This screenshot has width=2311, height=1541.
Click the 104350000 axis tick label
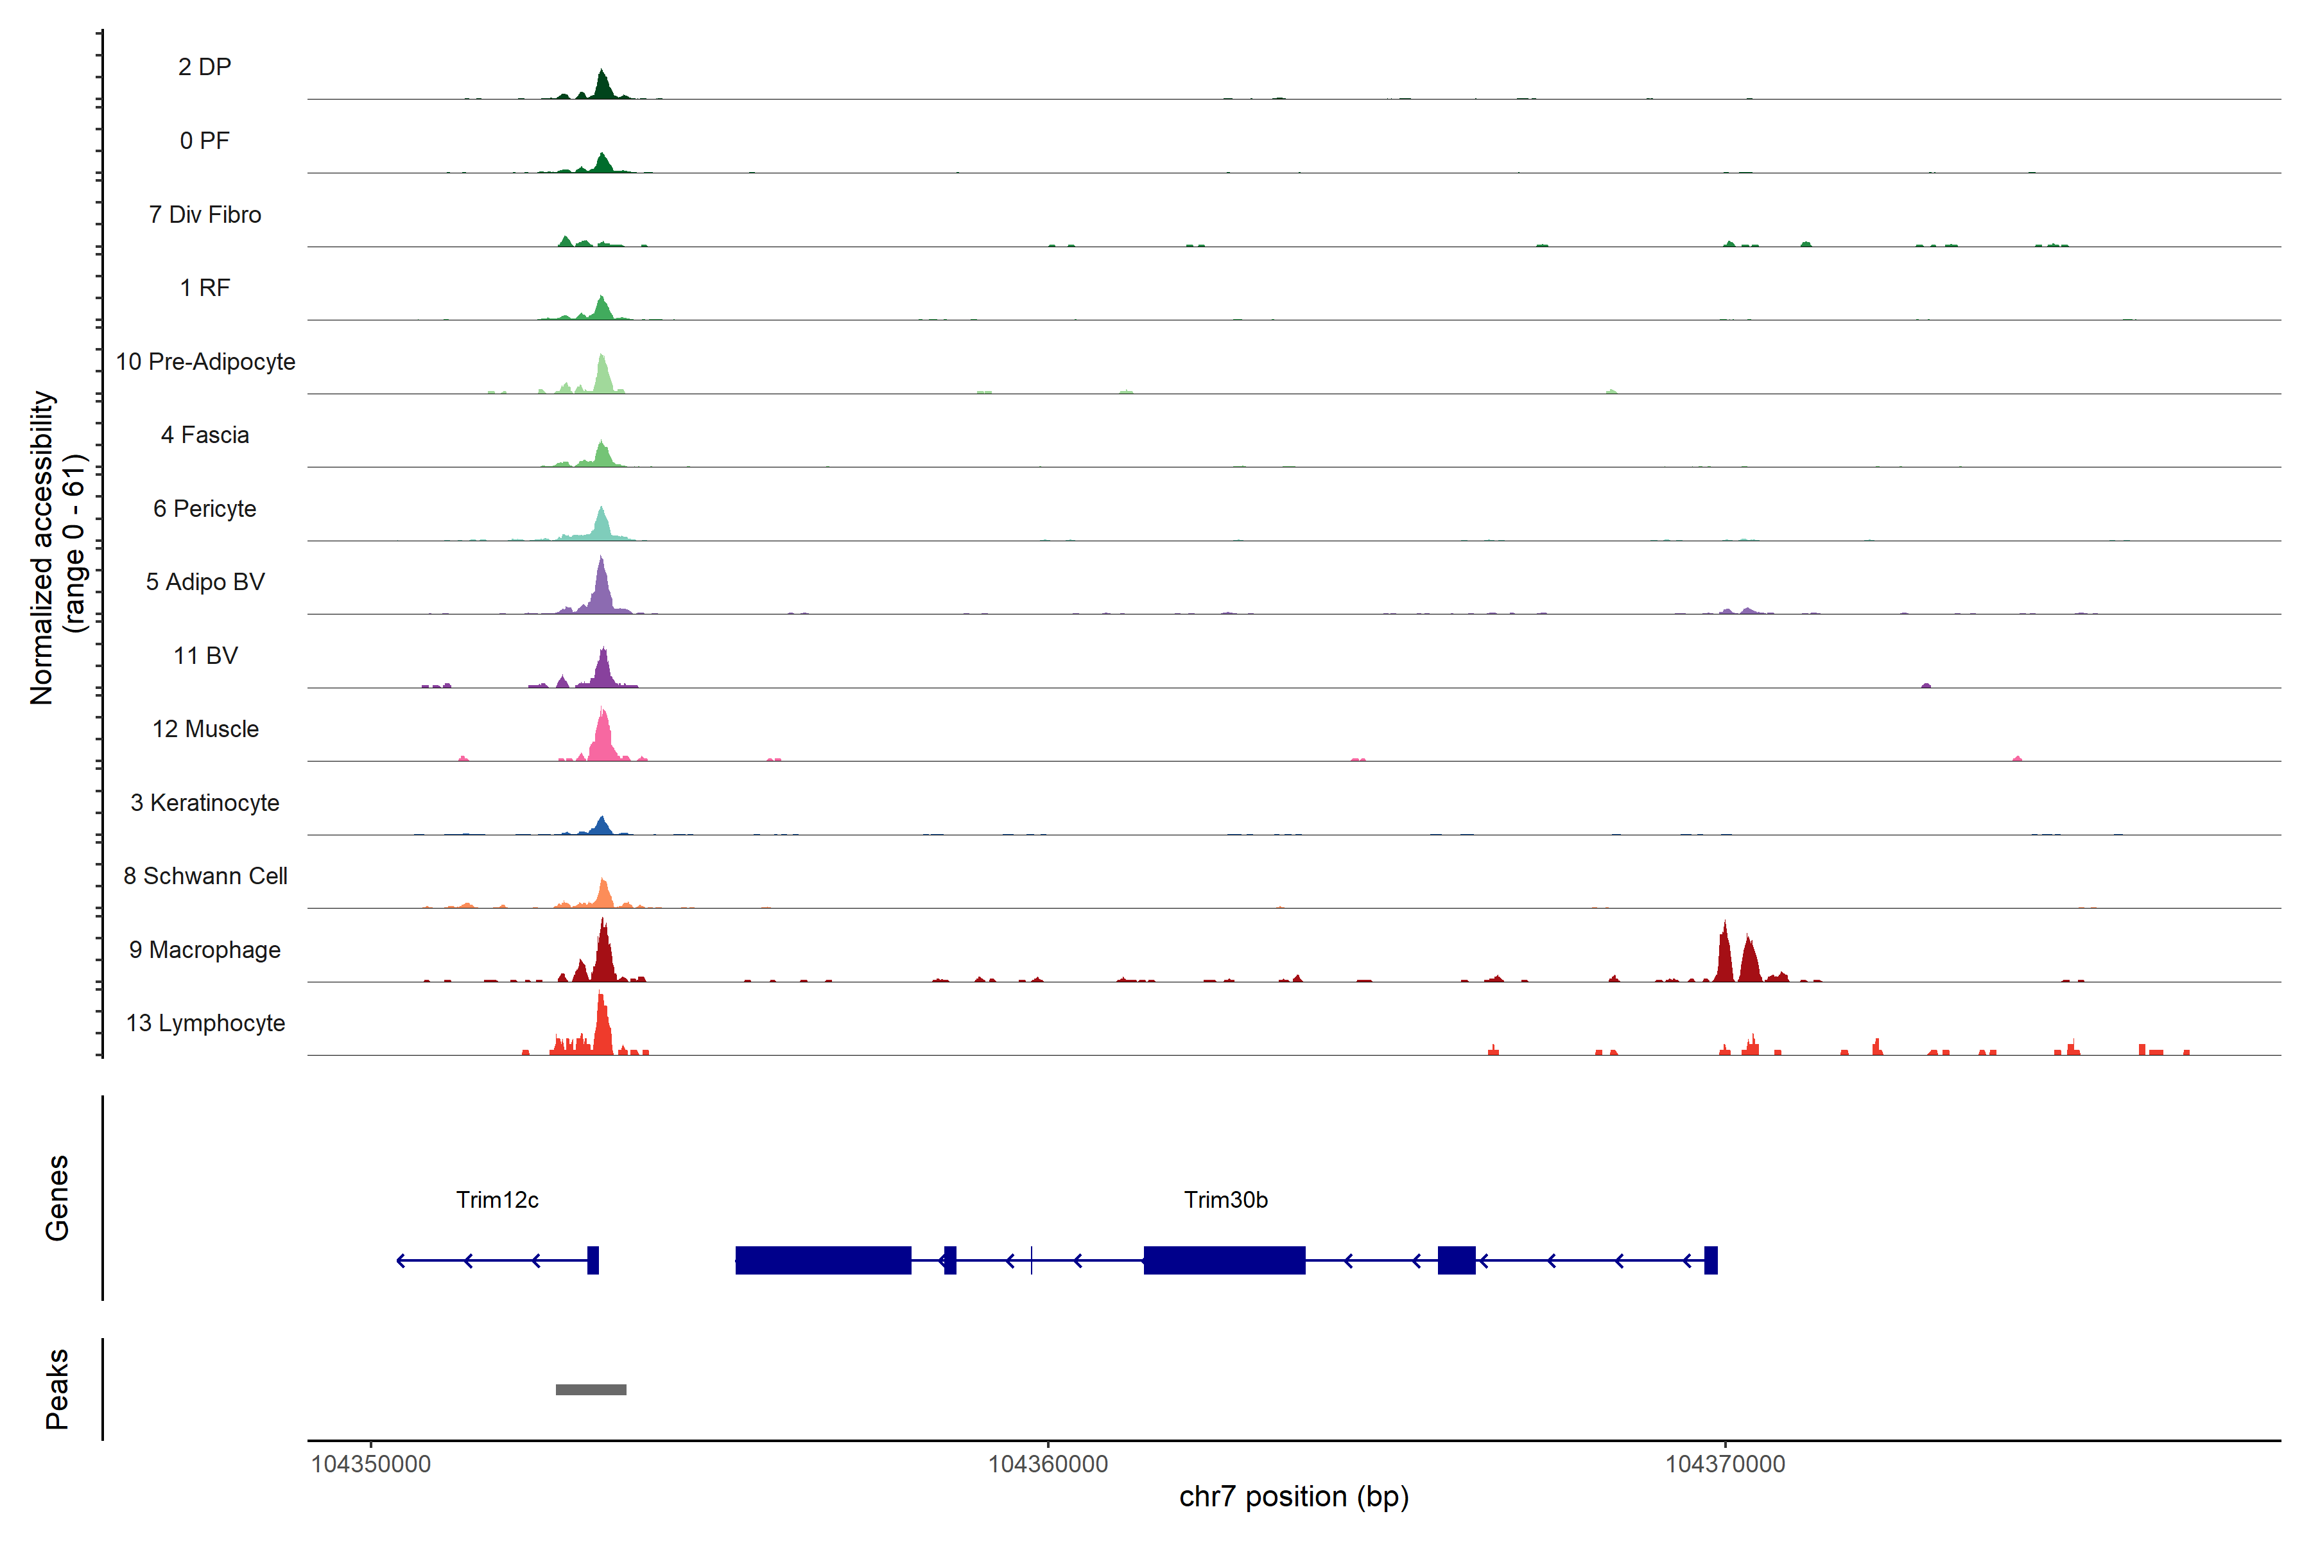click(370, 1465)
